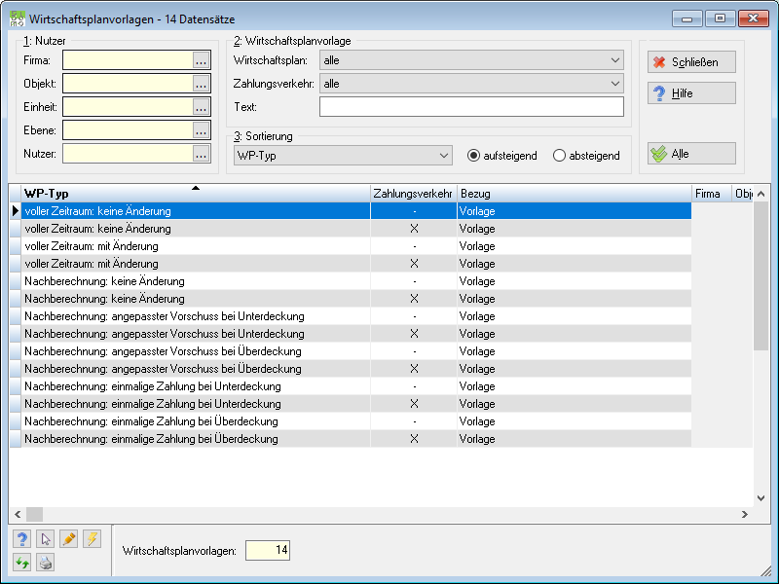
Task: Select the aufsteigend radio button
Action: coord(473,156)
